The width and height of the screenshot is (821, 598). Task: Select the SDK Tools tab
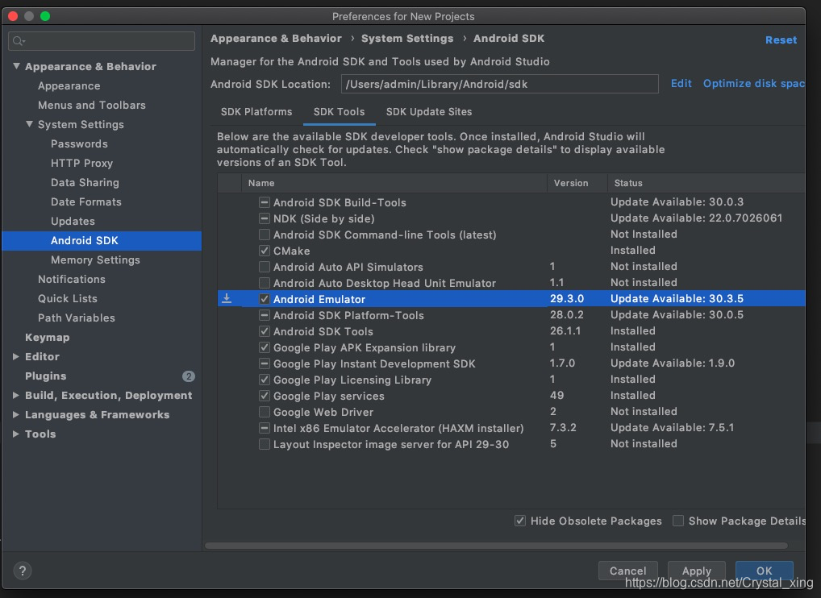click(x=339, y=112)
